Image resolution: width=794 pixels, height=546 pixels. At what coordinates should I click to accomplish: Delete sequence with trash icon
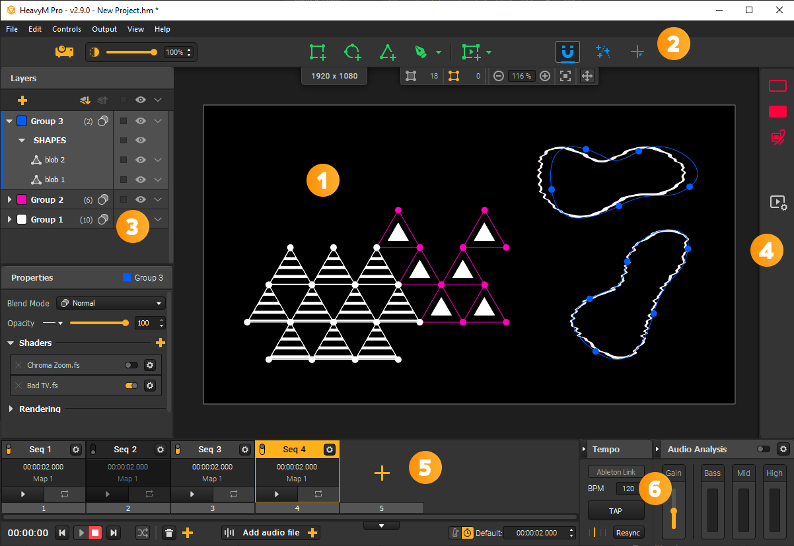tap(169, 533)
